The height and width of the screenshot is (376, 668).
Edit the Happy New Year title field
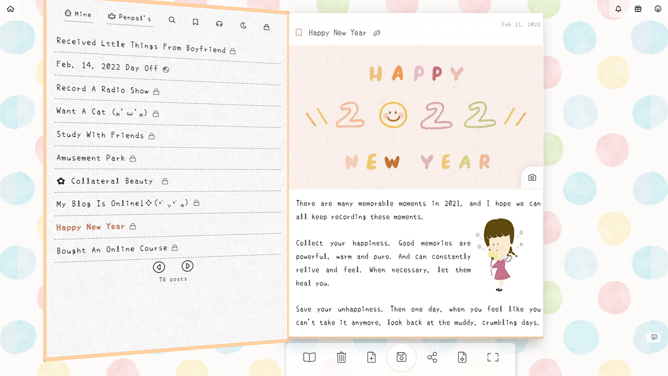pos(337,33)
